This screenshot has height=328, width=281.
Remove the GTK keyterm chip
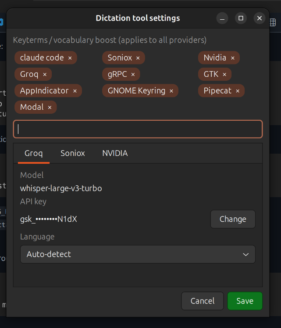(224, 75)
